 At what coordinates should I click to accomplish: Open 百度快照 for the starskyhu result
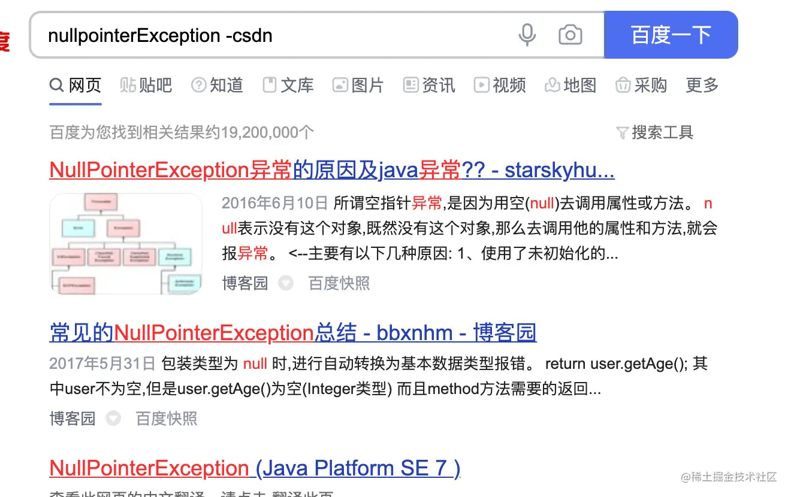[x=339, y=283]
